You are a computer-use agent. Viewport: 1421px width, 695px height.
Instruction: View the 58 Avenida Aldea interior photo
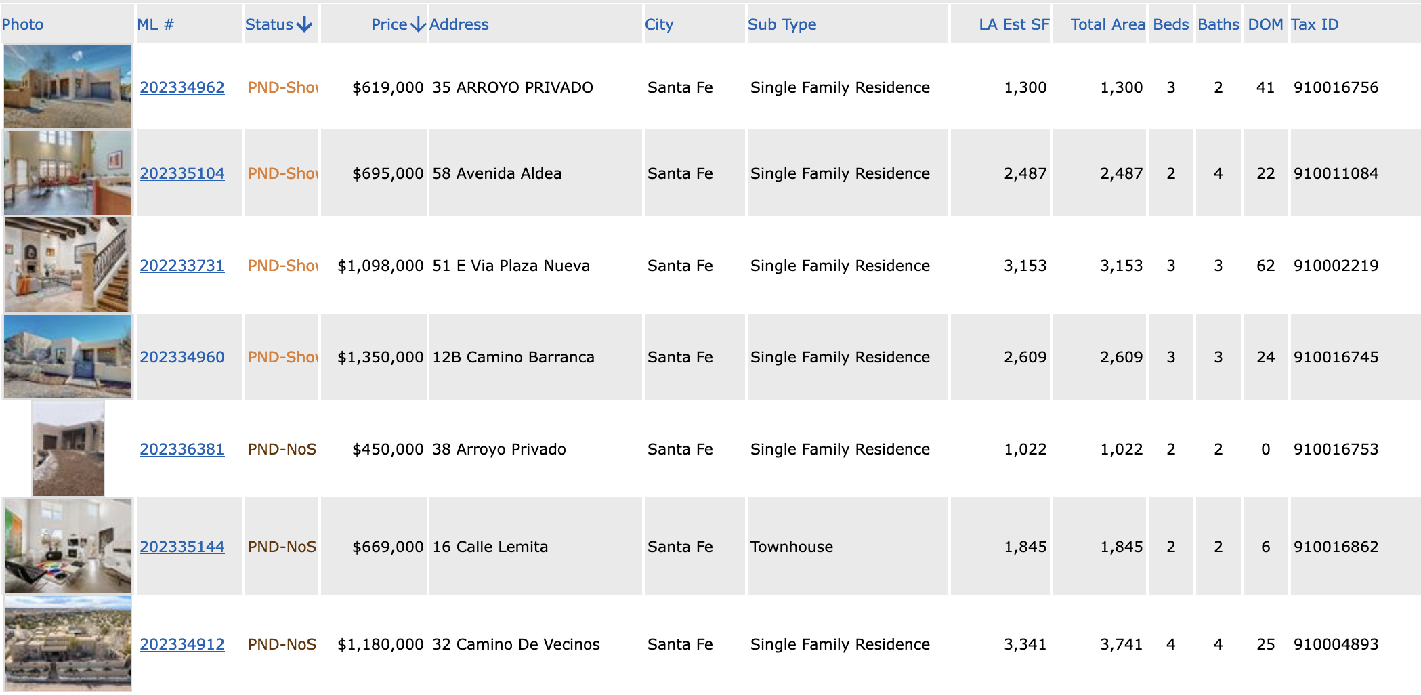[x=68, y=173]
